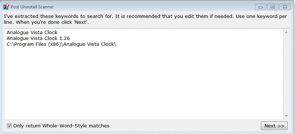Place cursor at end of 'Analogue Vista Clock 1.26'

(x=70, y=38)
